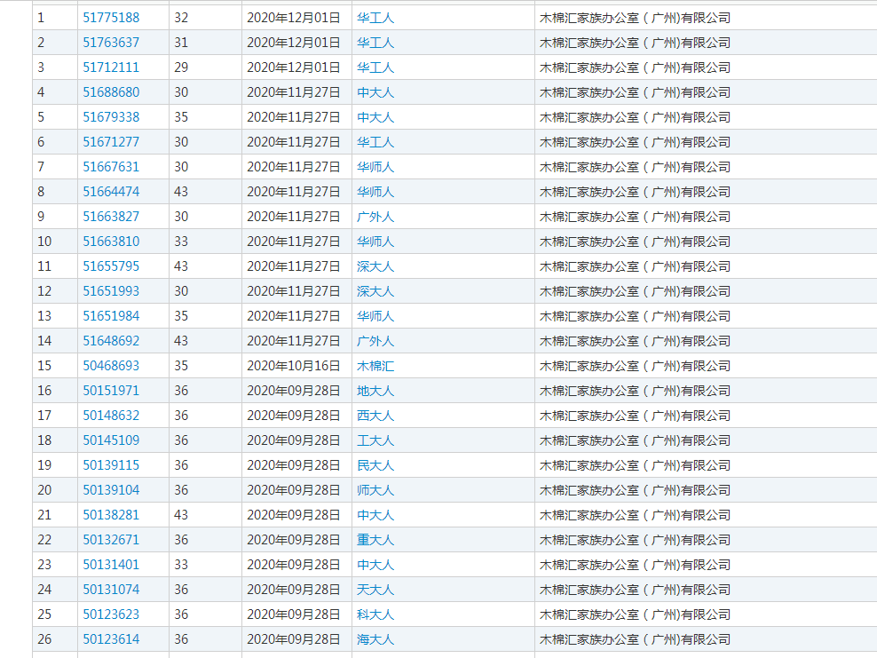Open registration number 51775188 link
The image size is (877, 658).
pos(111,18)
